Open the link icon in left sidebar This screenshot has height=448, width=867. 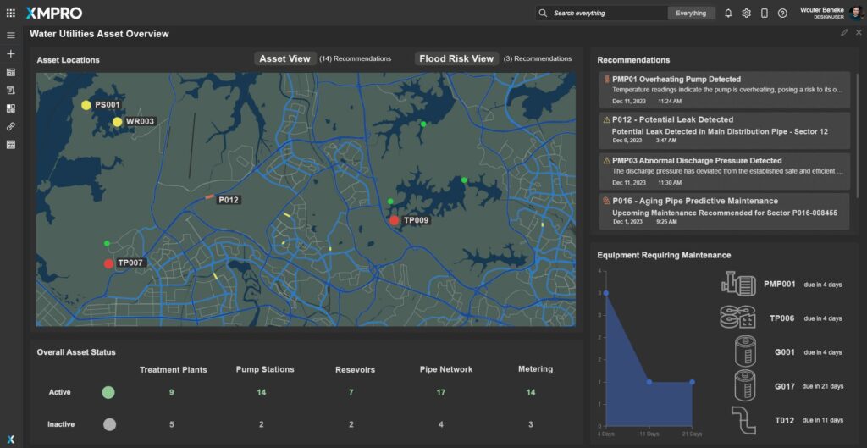click(x=11, y=126)
